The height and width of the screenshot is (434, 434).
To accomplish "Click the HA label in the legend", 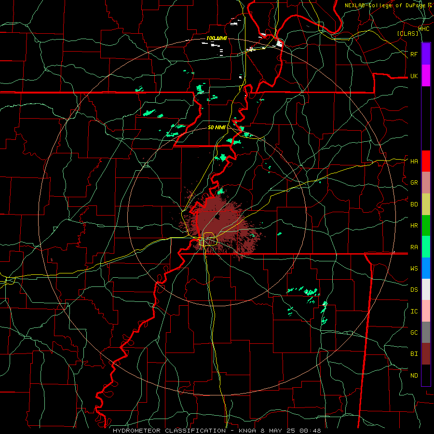I will point(414,162).
